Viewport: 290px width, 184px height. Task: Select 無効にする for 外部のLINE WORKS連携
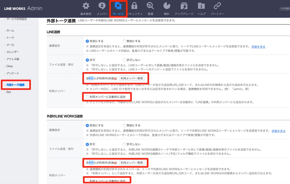pos(124,126)
